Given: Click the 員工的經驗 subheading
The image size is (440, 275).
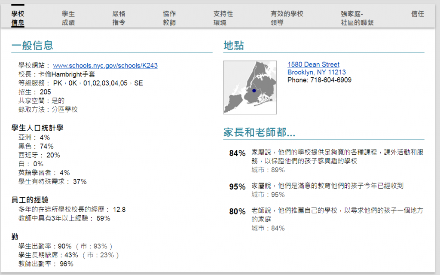Looking at the screenshot, I should click(30, 200).
